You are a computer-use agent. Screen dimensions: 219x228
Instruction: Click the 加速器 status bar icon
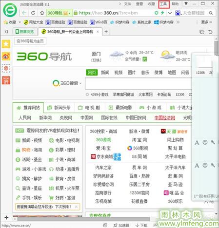click(x=121, y=225)
